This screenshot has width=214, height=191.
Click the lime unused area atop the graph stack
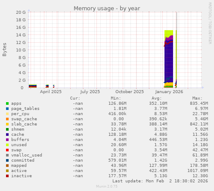[169, 33]
